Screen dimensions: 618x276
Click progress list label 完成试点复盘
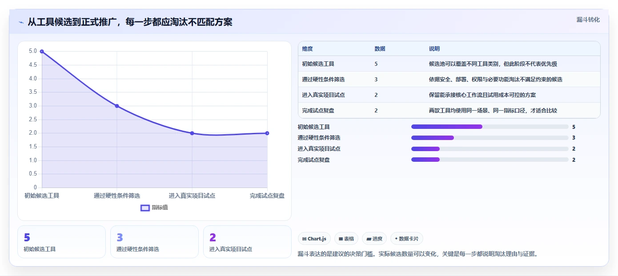[313, 160]
